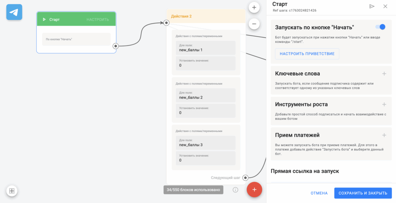Click input connector of Действия 2 block

(x=166, y=23)
